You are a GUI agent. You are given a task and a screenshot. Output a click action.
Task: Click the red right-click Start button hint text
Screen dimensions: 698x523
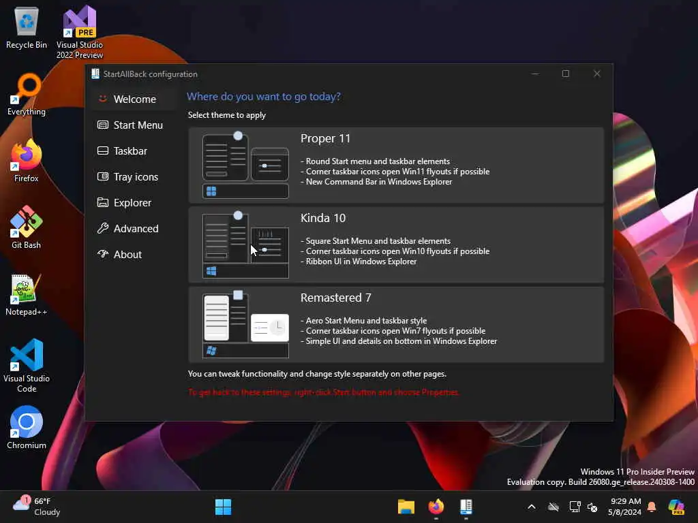(324, 392)
